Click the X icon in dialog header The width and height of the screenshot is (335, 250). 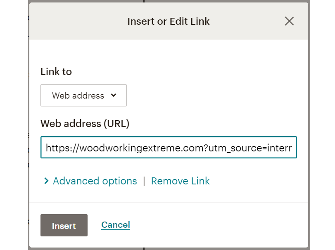click(289, 21)
